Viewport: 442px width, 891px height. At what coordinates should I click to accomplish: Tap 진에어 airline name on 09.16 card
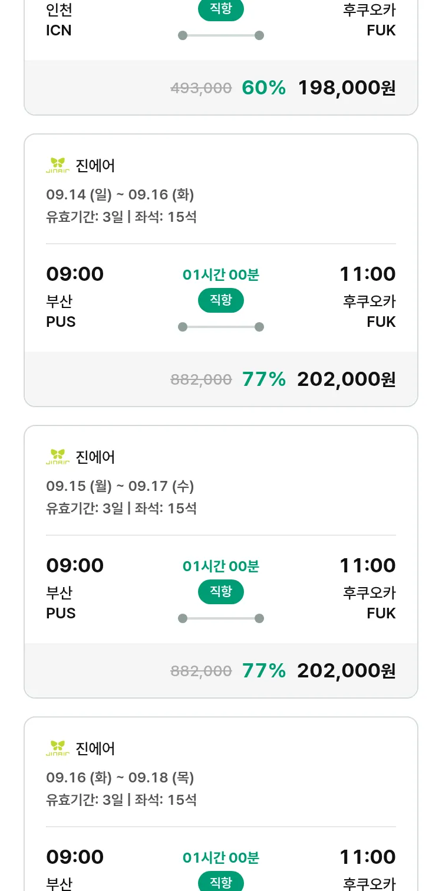pyautogui.click(x=95, y=748)
